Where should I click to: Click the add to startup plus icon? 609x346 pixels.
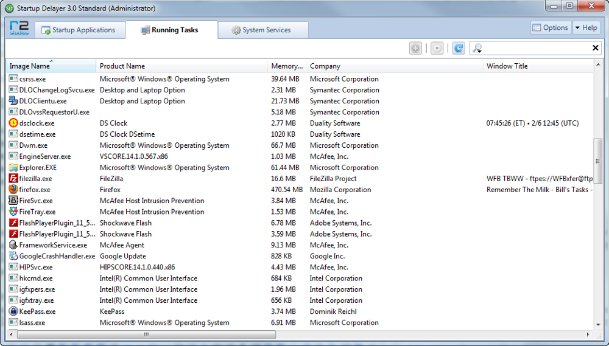[415, 49]
